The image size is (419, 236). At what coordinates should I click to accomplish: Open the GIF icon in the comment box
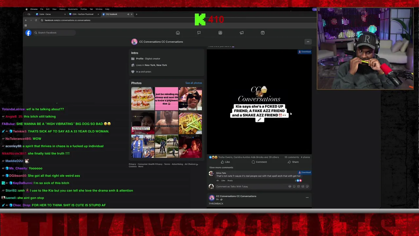point(303,187)
